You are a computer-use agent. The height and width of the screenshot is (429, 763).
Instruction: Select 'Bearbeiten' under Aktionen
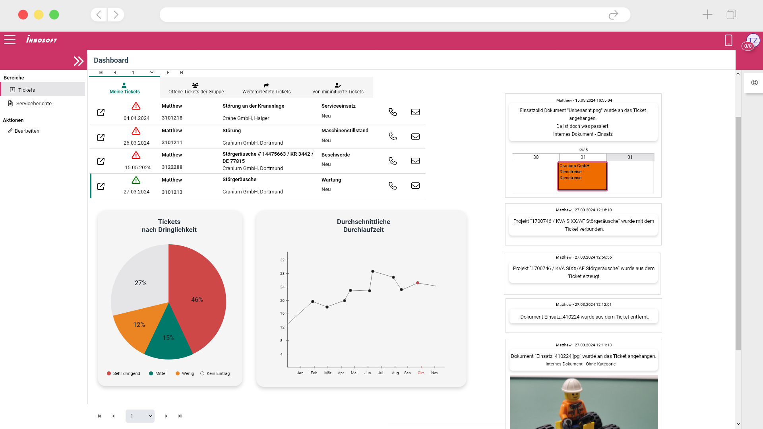tap(27, 131)
